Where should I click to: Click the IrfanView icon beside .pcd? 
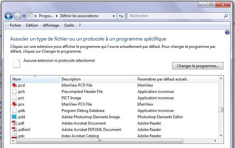[x=14, y=85]
